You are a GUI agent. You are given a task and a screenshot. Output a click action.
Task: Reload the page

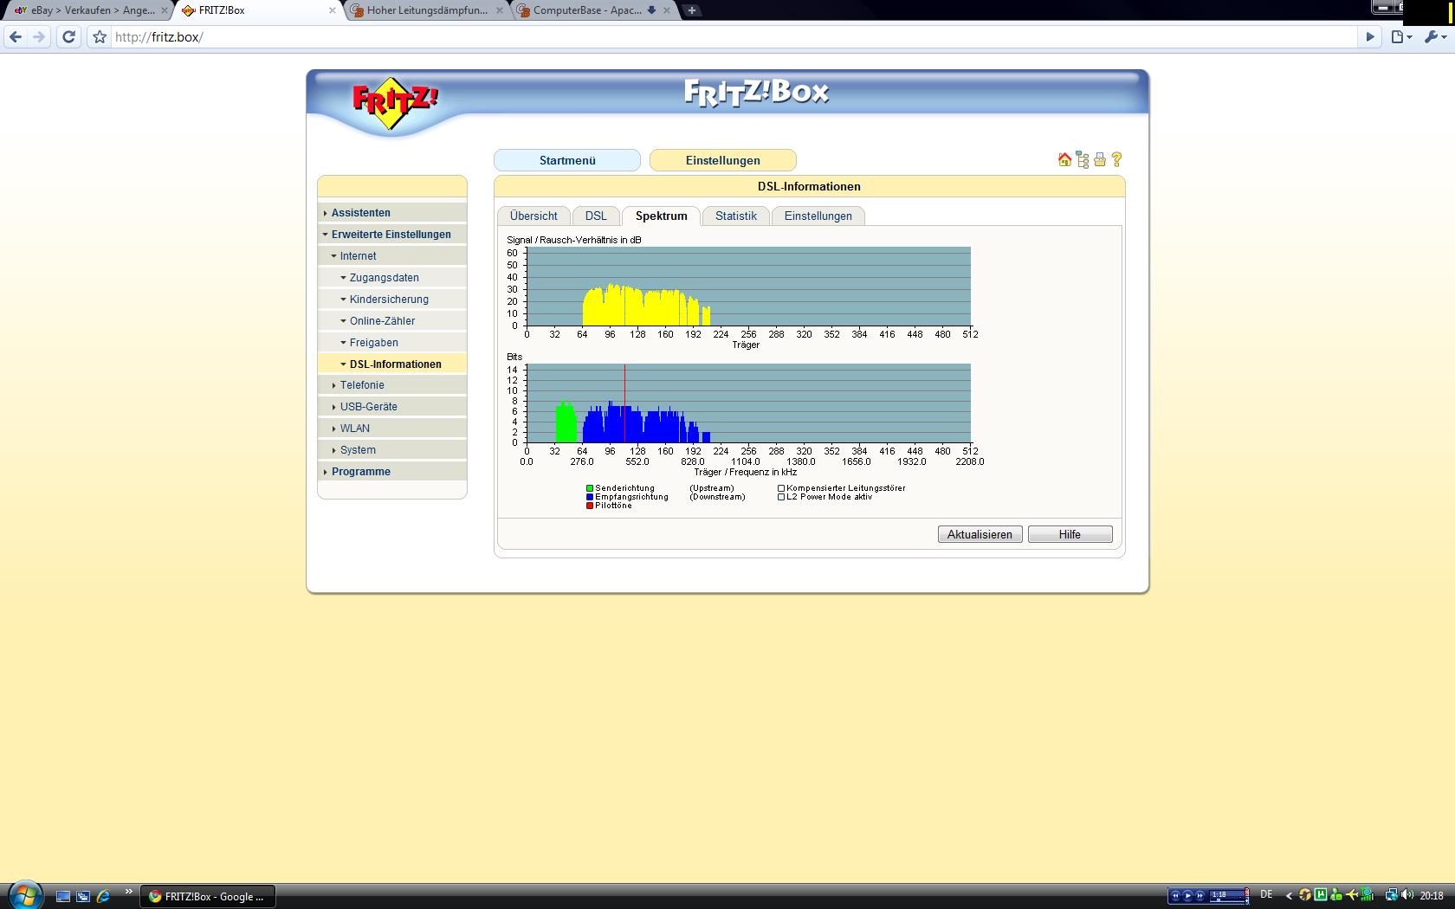click(x=69, y=37)
